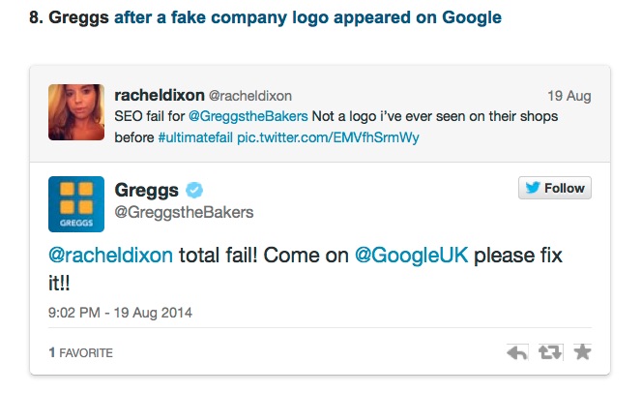The width and height of the screenshot is (642, 393).
Task: Click the Greggs logo avatar
Action: (x=76, y=205)
